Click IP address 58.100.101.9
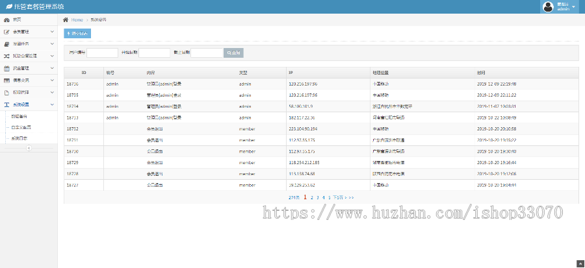This screenshot has width=585, height=268. click(301, 106)
